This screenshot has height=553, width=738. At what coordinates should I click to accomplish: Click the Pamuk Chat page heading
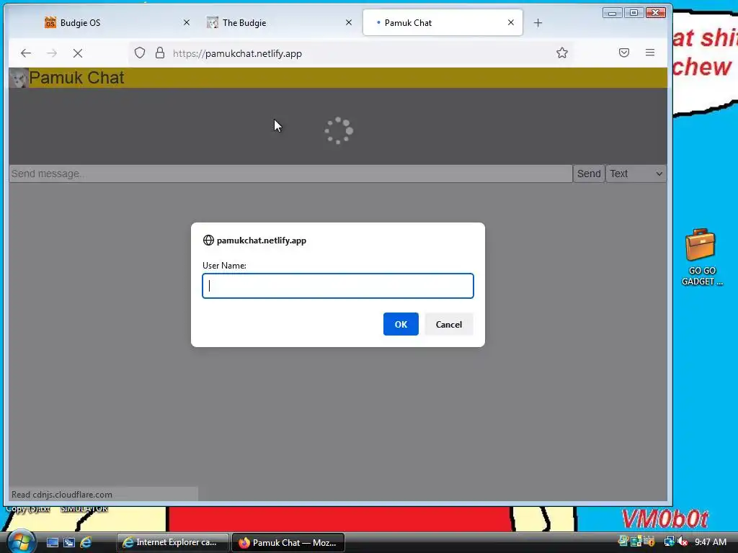(76, 78)
